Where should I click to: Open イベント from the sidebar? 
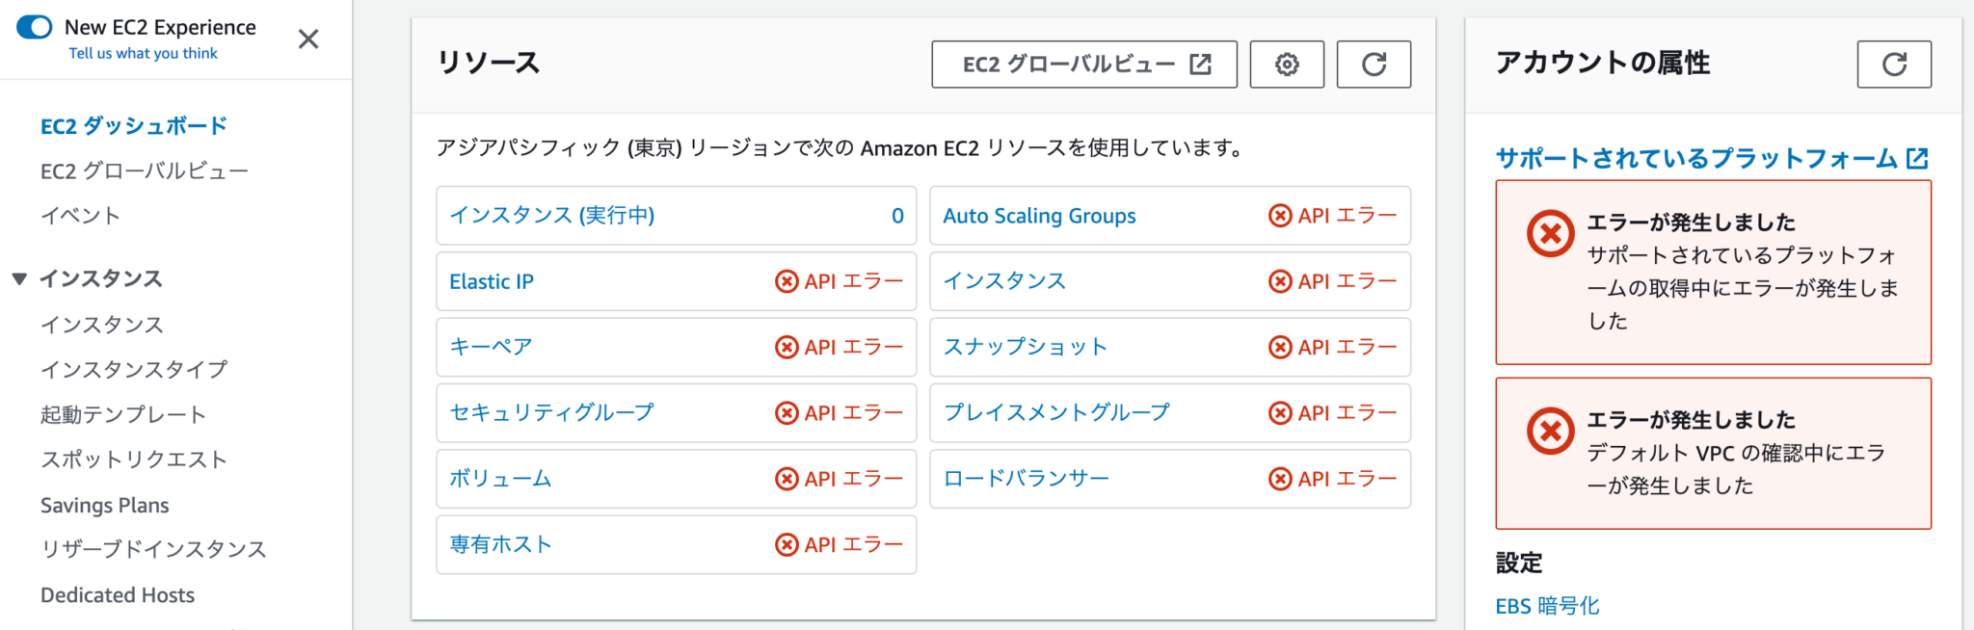click(x=78, y=216)
